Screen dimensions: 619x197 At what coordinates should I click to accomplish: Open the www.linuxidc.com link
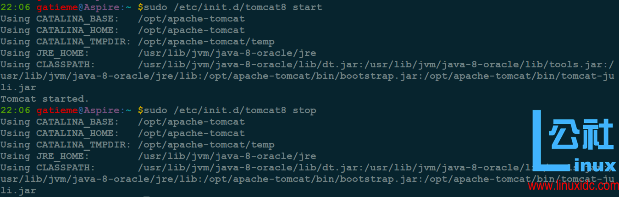(573, 186)
